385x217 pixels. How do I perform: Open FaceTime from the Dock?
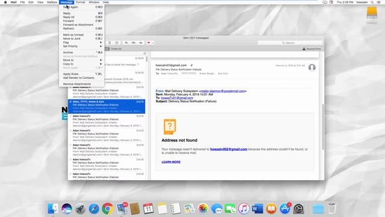(230, 209)
